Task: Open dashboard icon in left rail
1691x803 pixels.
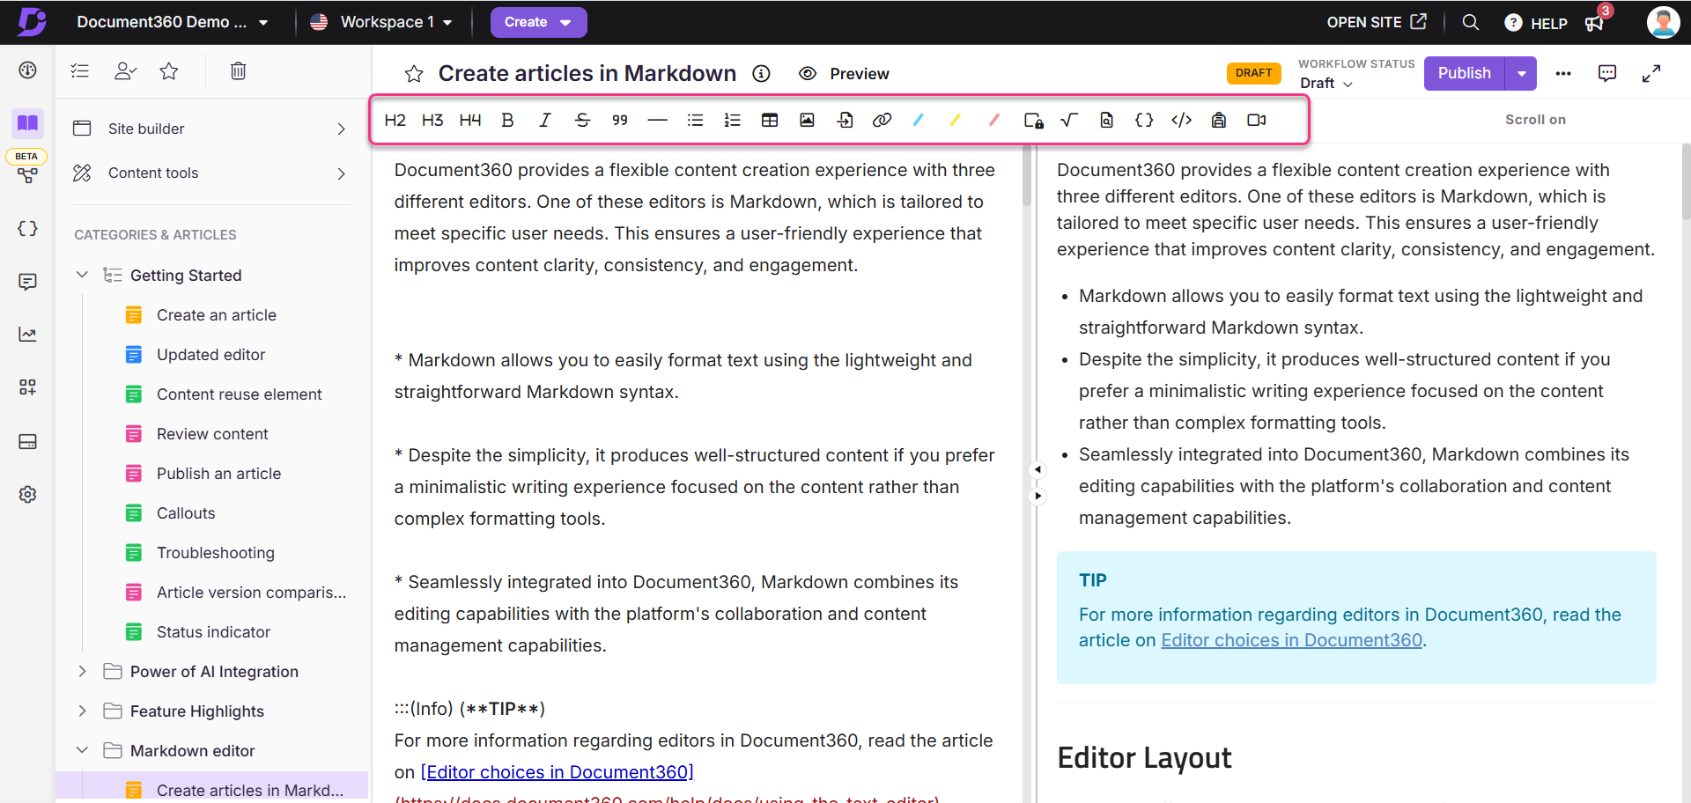Action: (x=27, y=70)
